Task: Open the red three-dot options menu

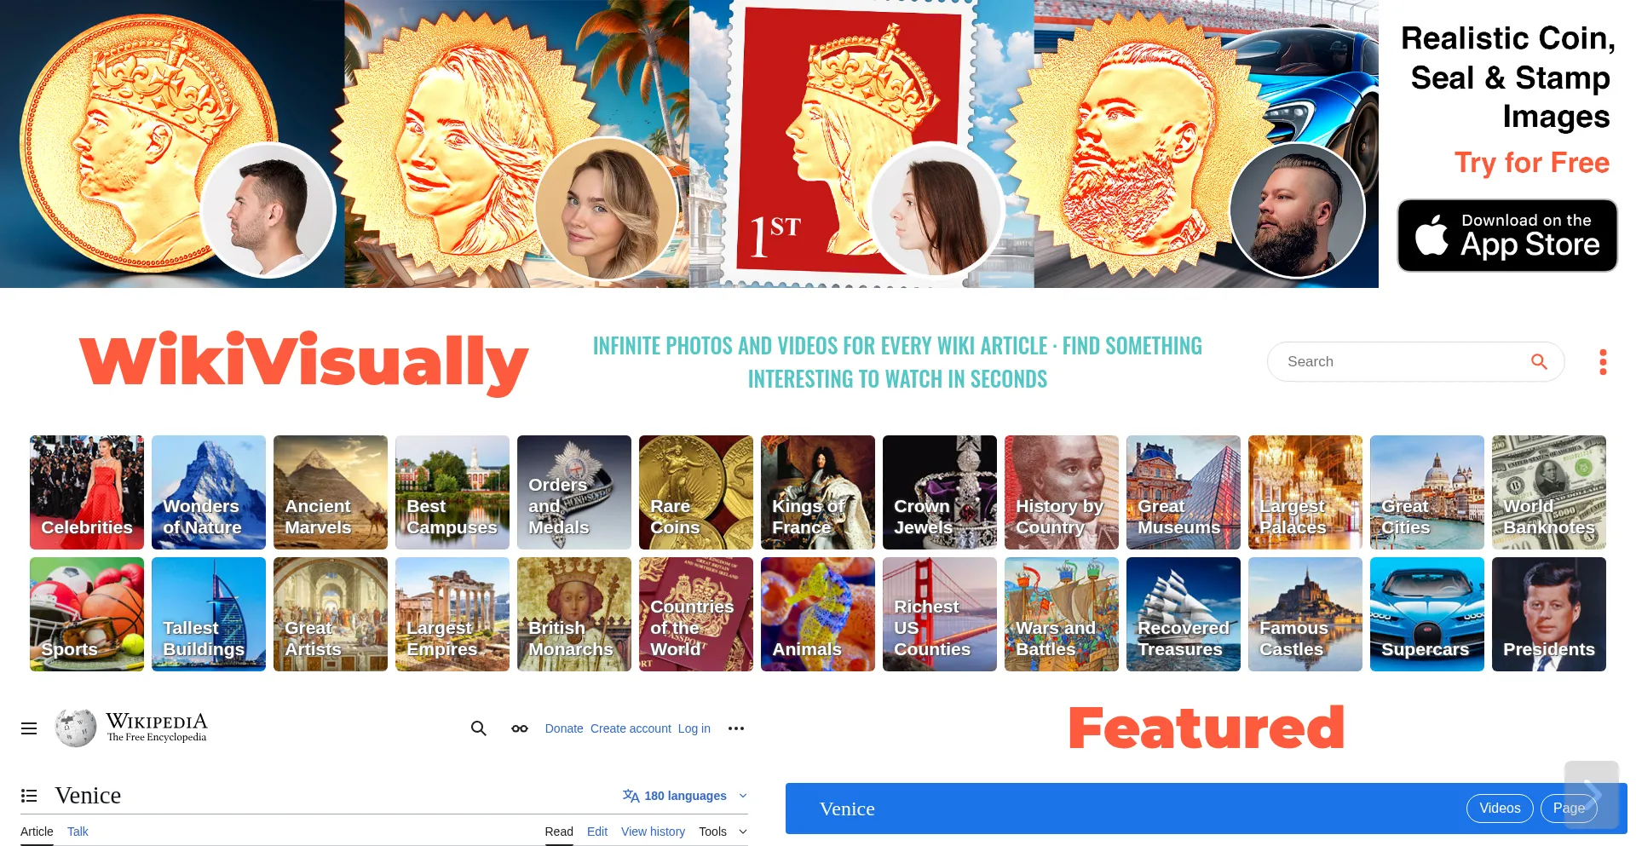Action: point(1603,362)
